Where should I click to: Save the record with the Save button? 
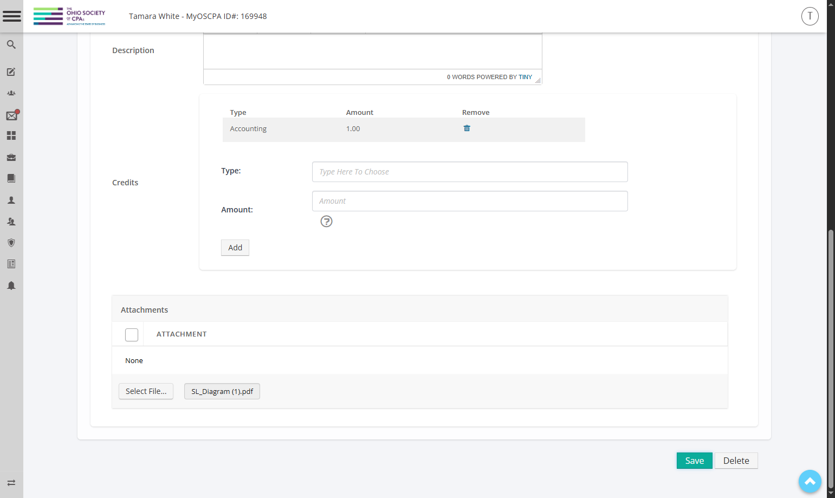[695, 461]
